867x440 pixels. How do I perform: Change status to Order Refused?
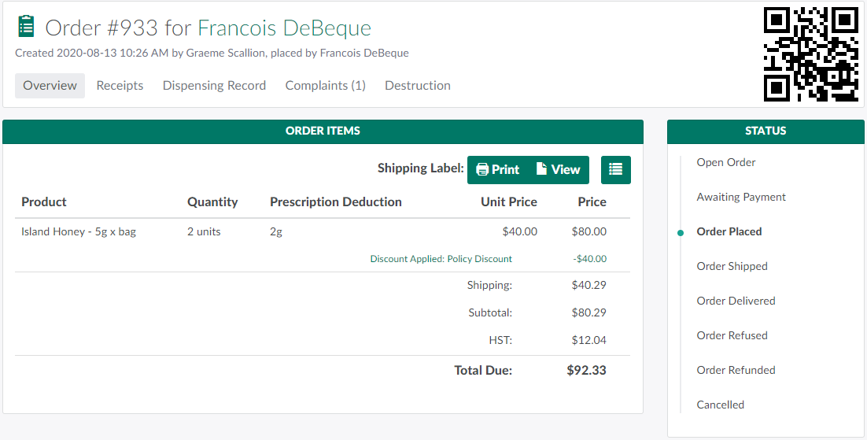732,336
